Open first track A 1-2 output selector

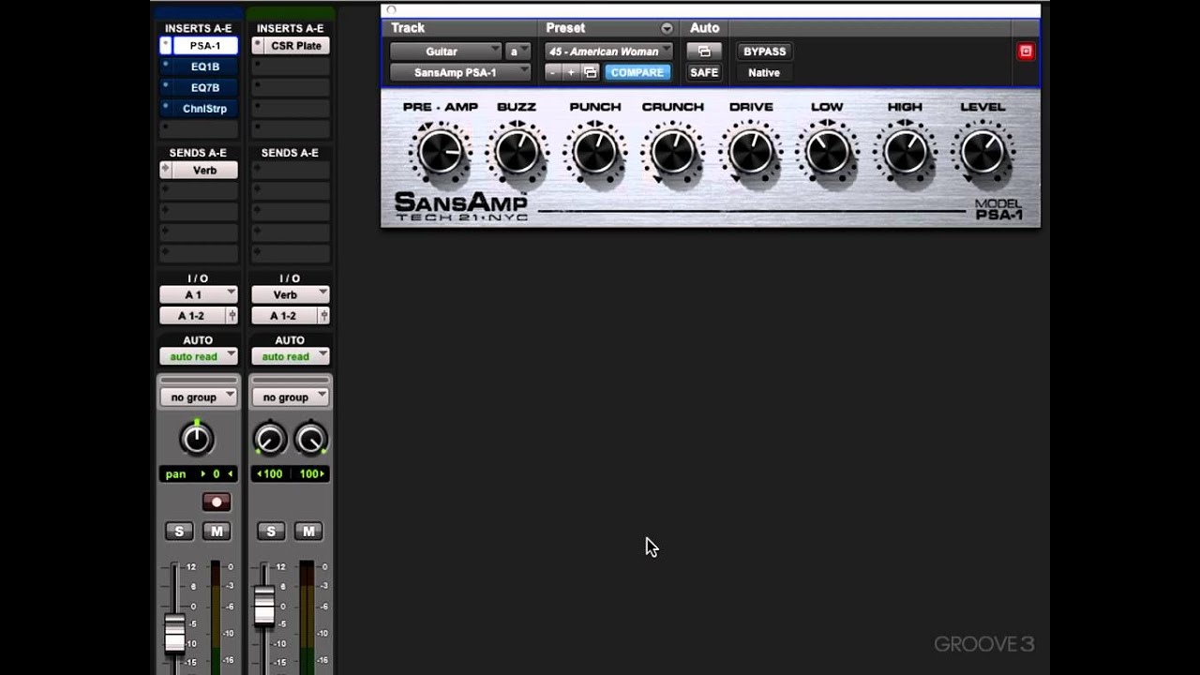192,316
